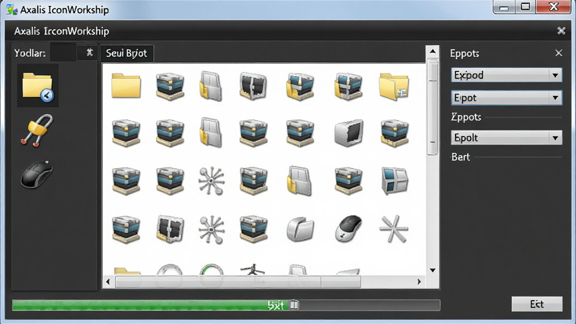Click the horizontal scrollbar left arrow
576x324 pixels.
tap(107, 282)
